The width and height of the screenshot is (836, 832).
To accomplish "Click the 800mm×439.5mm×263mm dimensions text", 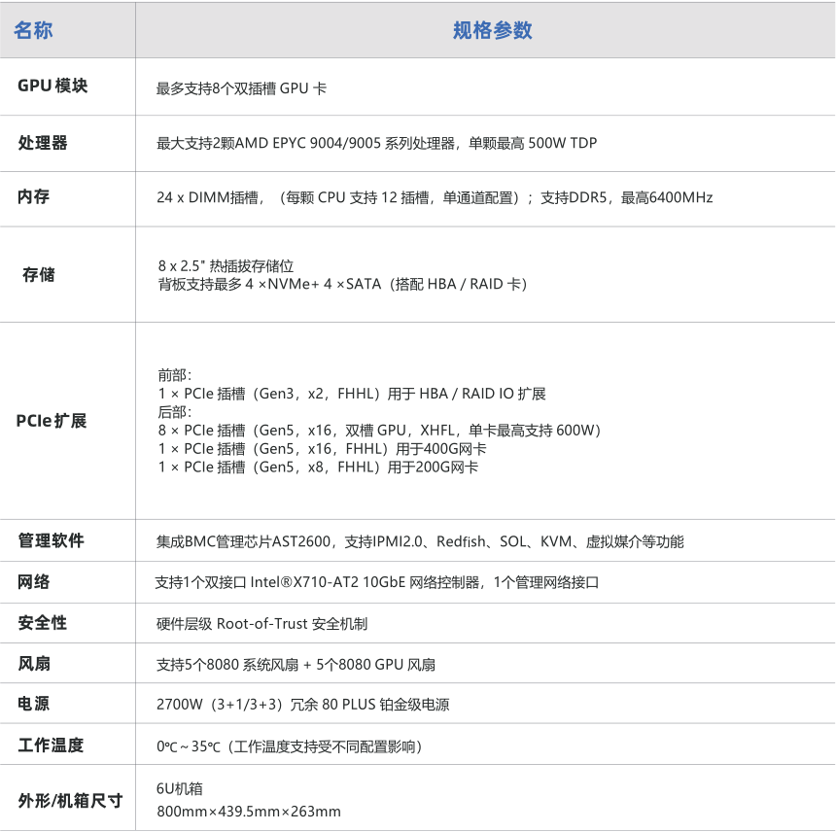I will [x=249, y=812].
